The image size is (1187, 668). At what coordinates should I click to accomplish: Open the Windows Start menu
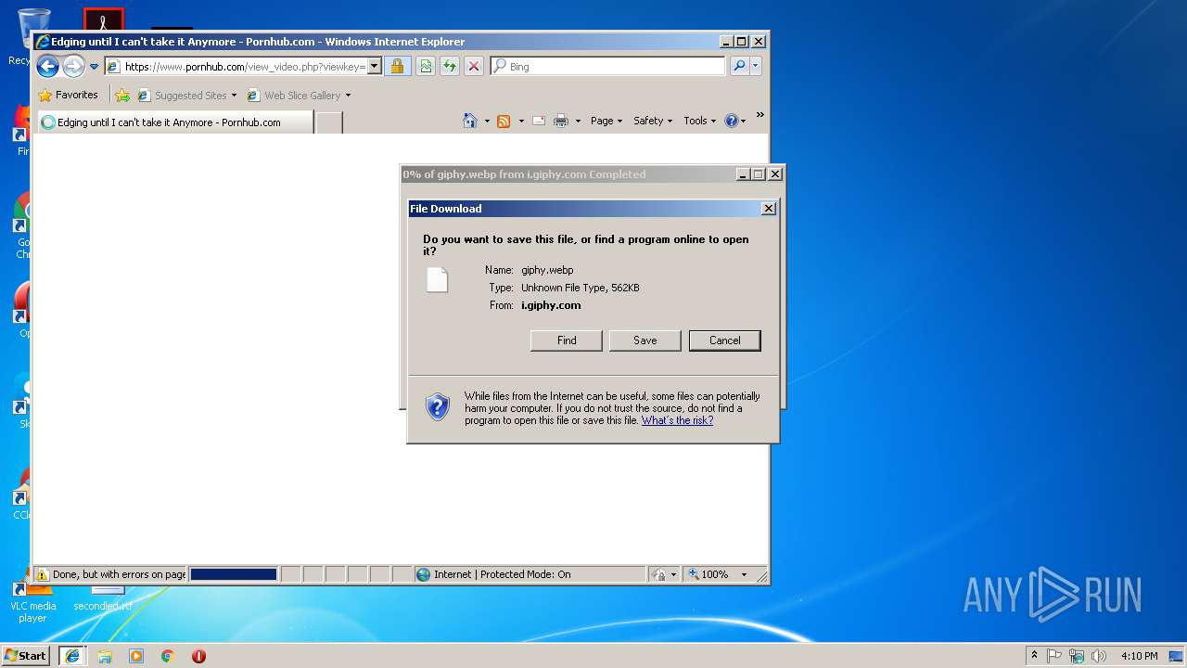coord(26,655)
